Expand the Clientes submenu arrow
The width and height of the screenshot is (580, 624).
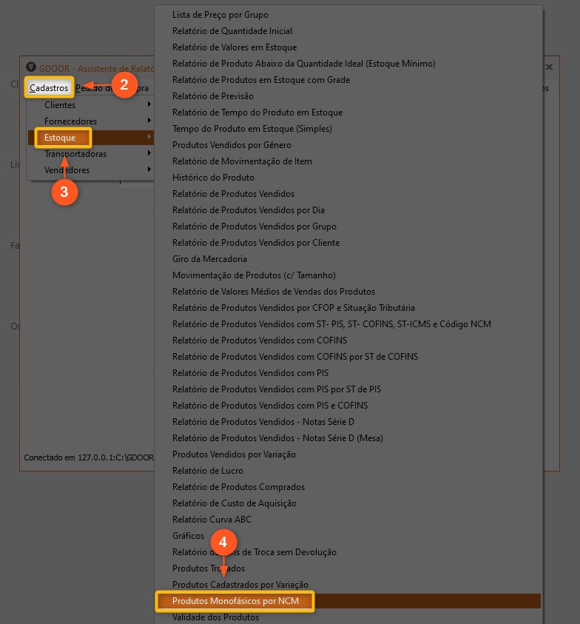tap(149, 105)
